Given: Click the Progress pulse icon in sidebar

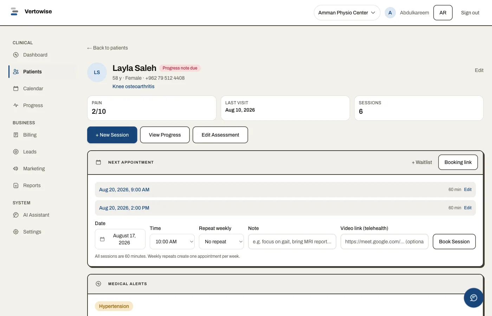Looking at the screenshot, I should coord(16,105).
